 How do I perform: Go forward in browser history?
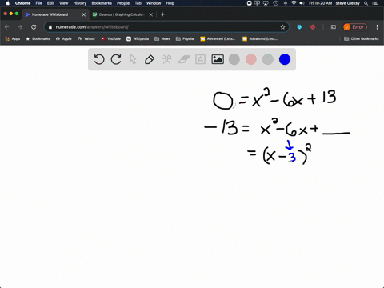[20, 27]
